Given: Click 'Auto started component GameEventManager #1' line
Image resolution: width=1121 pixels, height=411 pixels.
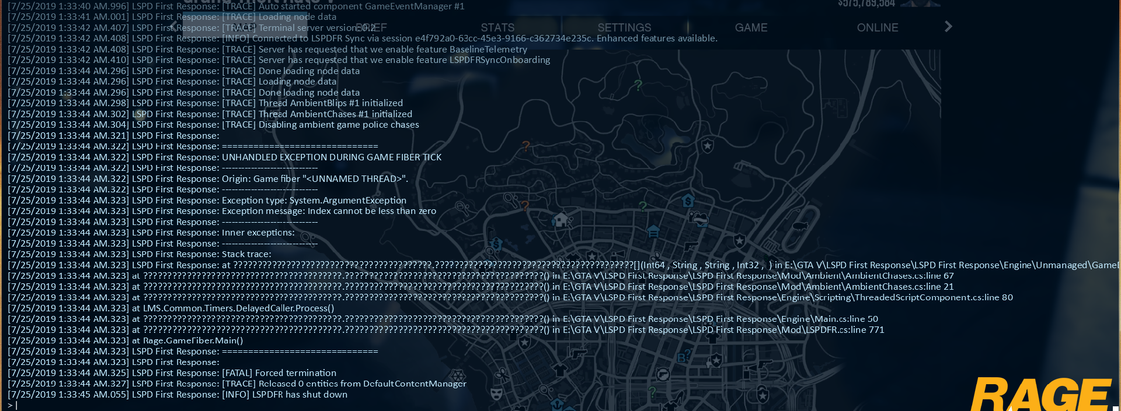Looking at the screenshot, I should (x=236, y=6).
